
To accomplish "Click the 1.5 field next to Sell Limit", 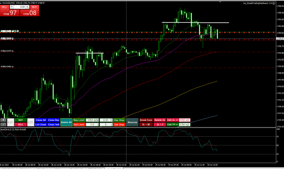I will pyautogui.click(x=92, y=124).
